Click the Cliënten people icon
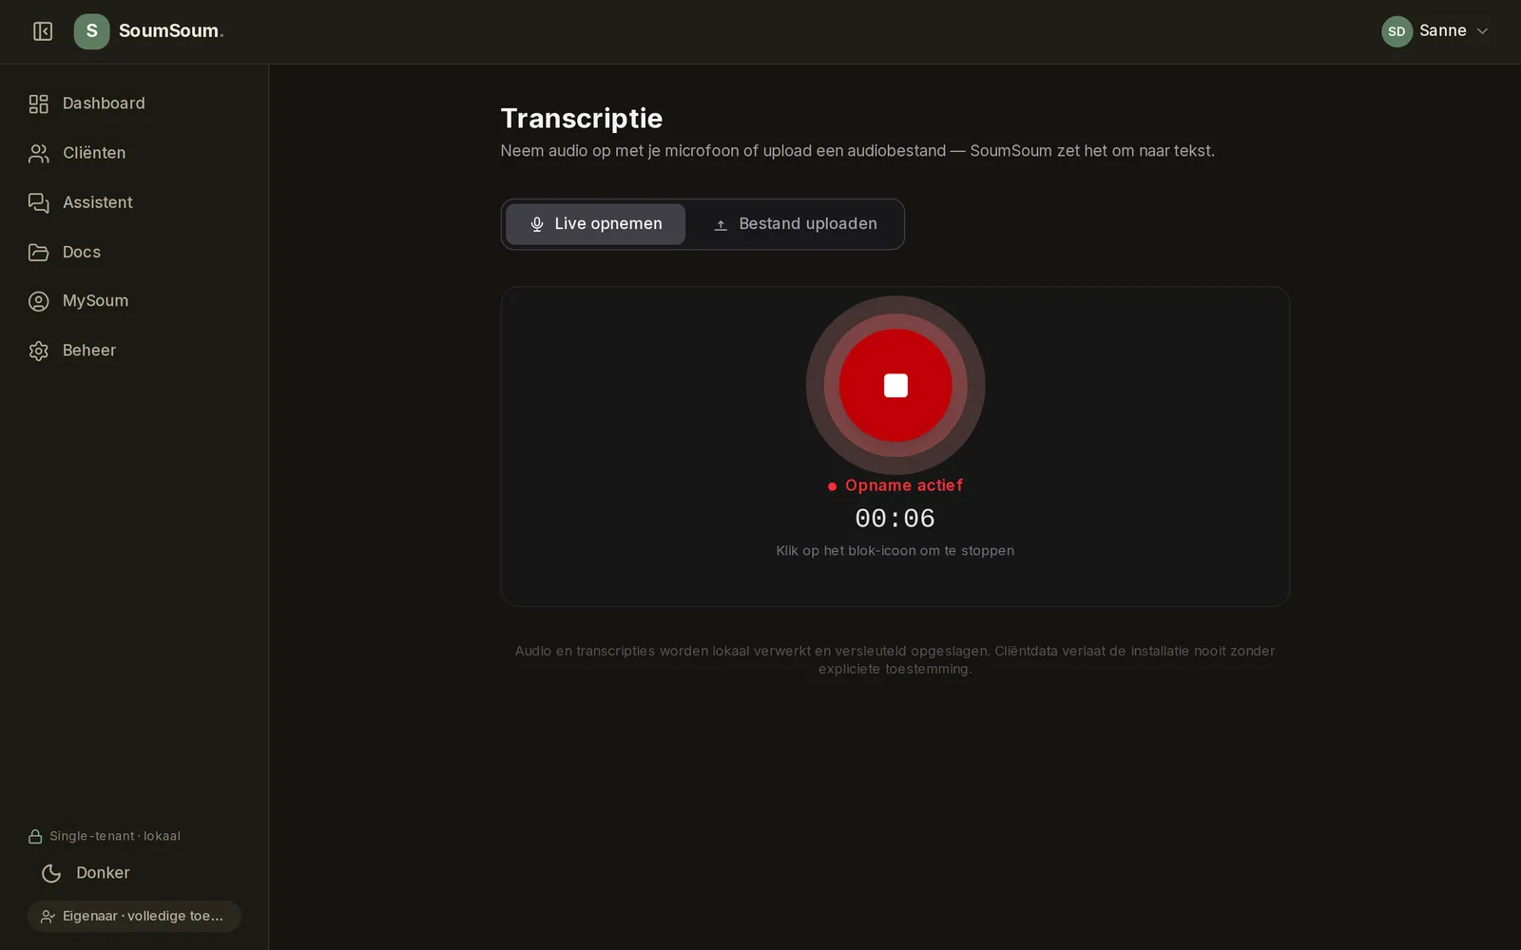 tap(39, 153)
